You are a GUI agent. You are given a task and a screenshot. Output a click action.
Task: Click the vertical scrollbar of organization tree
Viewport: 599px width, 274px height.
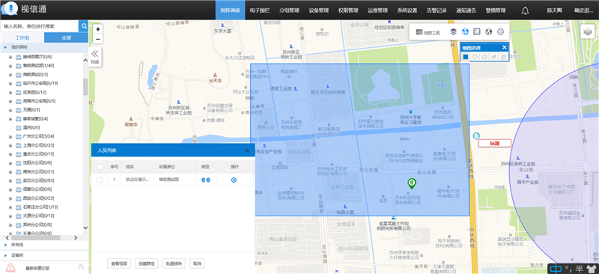(x=85, y=87)
